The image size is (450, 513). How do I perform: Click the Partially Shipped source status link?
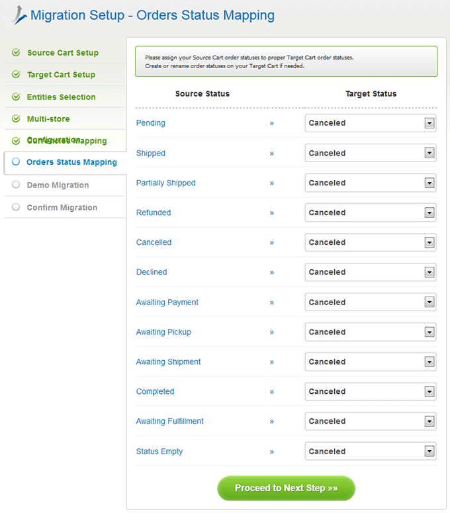166,183
